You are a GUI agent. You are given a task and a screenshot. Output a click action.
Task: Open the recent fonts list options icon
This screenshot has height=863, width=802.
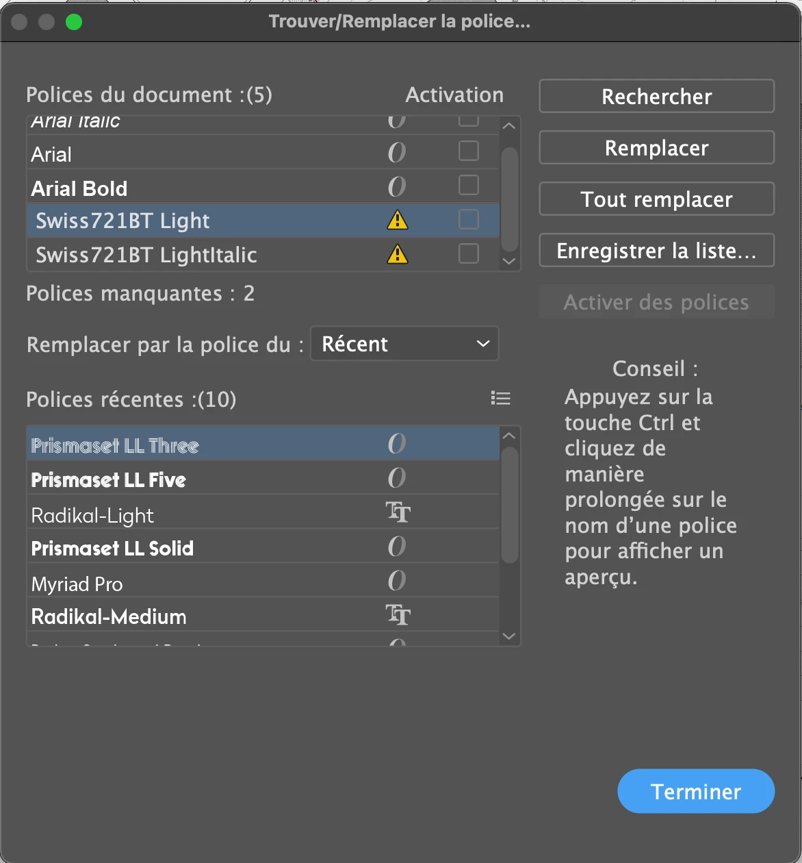click(x=501, y=399)
